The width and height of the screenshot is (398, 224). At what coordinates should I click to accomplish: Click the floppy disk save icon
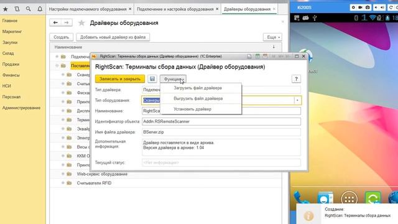coord(152,79)
